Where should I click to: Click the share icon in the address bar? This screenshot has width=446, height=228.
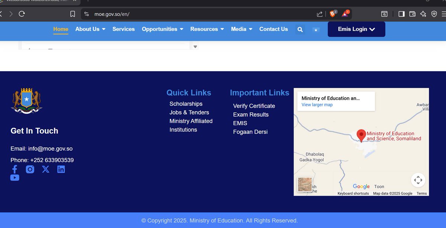coord(320,14)
